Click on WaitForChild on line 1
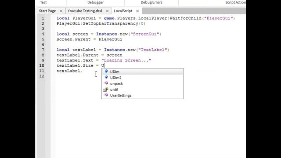The image size is (281, 158). 185,18
